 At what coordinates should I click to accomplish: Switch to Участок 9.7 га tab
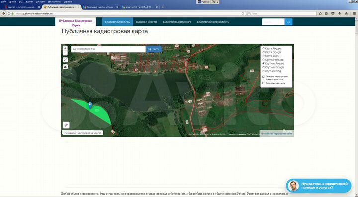(139, 7)
